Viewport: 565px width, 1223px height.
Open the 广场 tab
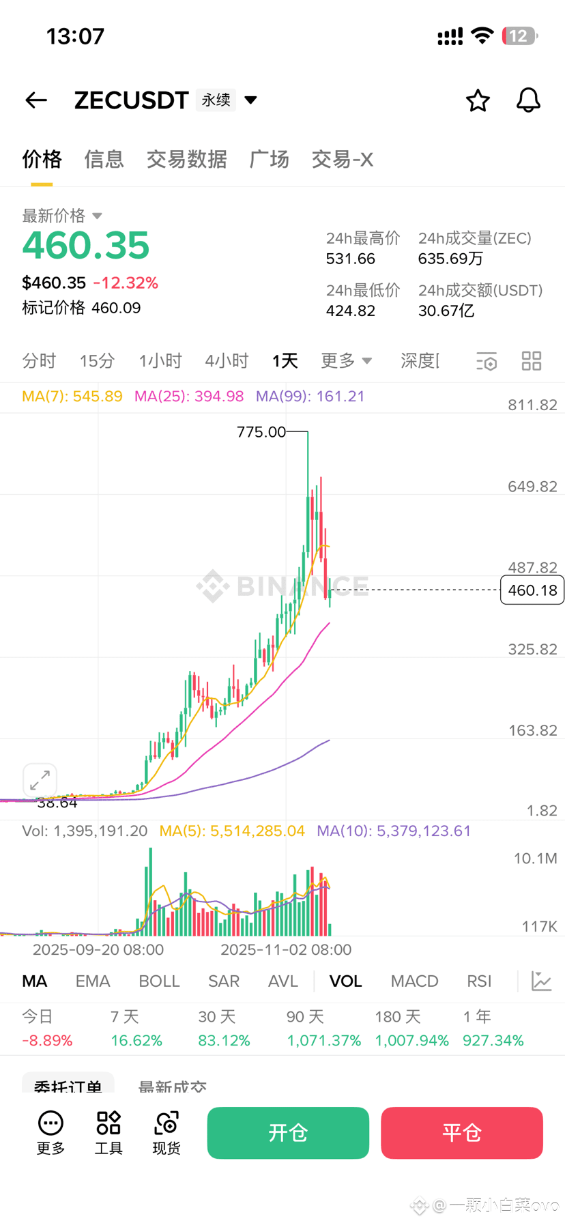pyautogui.click(x=269, y=159)
